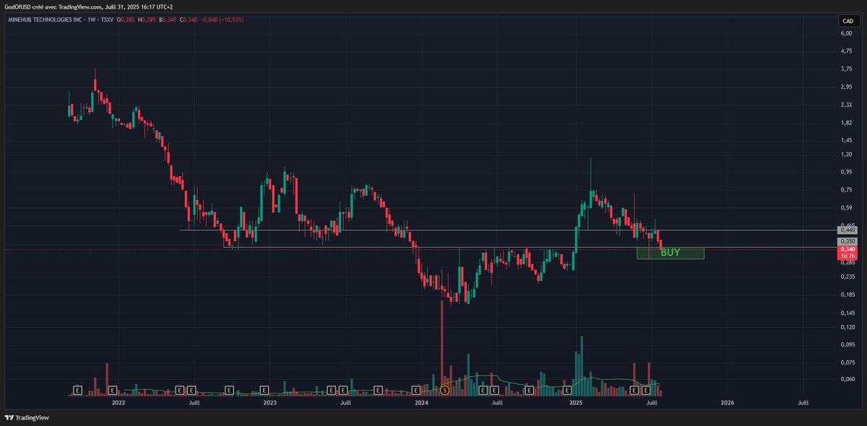
Task: Click the 0,120 price scale label
Action: (x=847, y=327)
